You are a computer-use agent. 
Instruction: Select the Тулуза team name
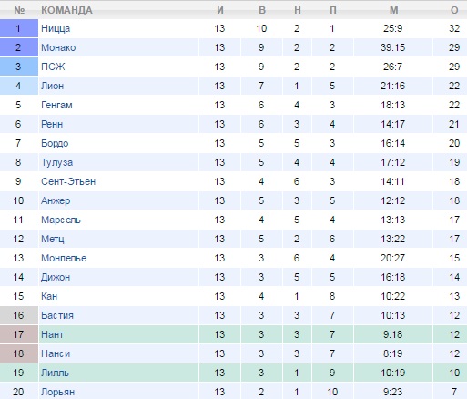click(56, 162)
